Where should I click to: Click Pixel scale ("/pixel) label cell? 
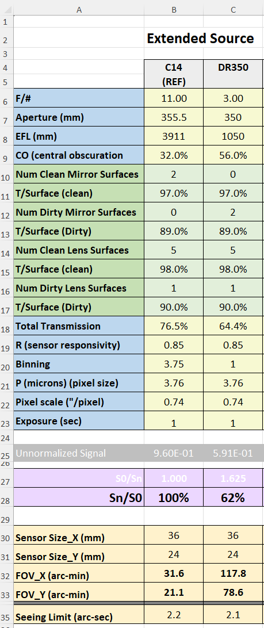pyautogui.click(x=79, y=402)
